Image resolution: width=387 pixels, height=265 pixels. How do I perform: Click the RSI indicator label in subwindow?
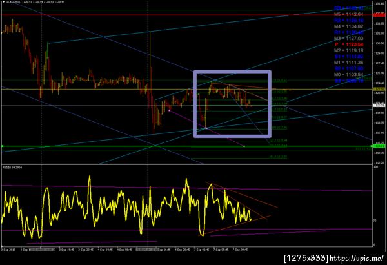click(x=12, y=167)
